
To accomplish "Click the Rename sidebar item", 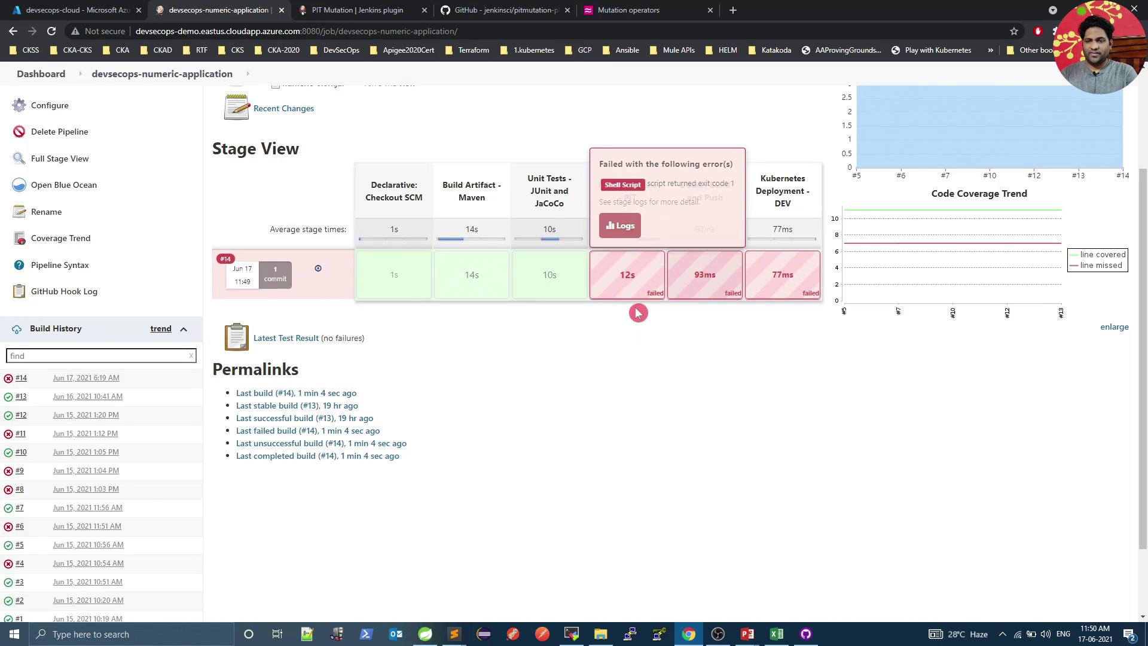I will pyautogui.click(x=46, y=212).
